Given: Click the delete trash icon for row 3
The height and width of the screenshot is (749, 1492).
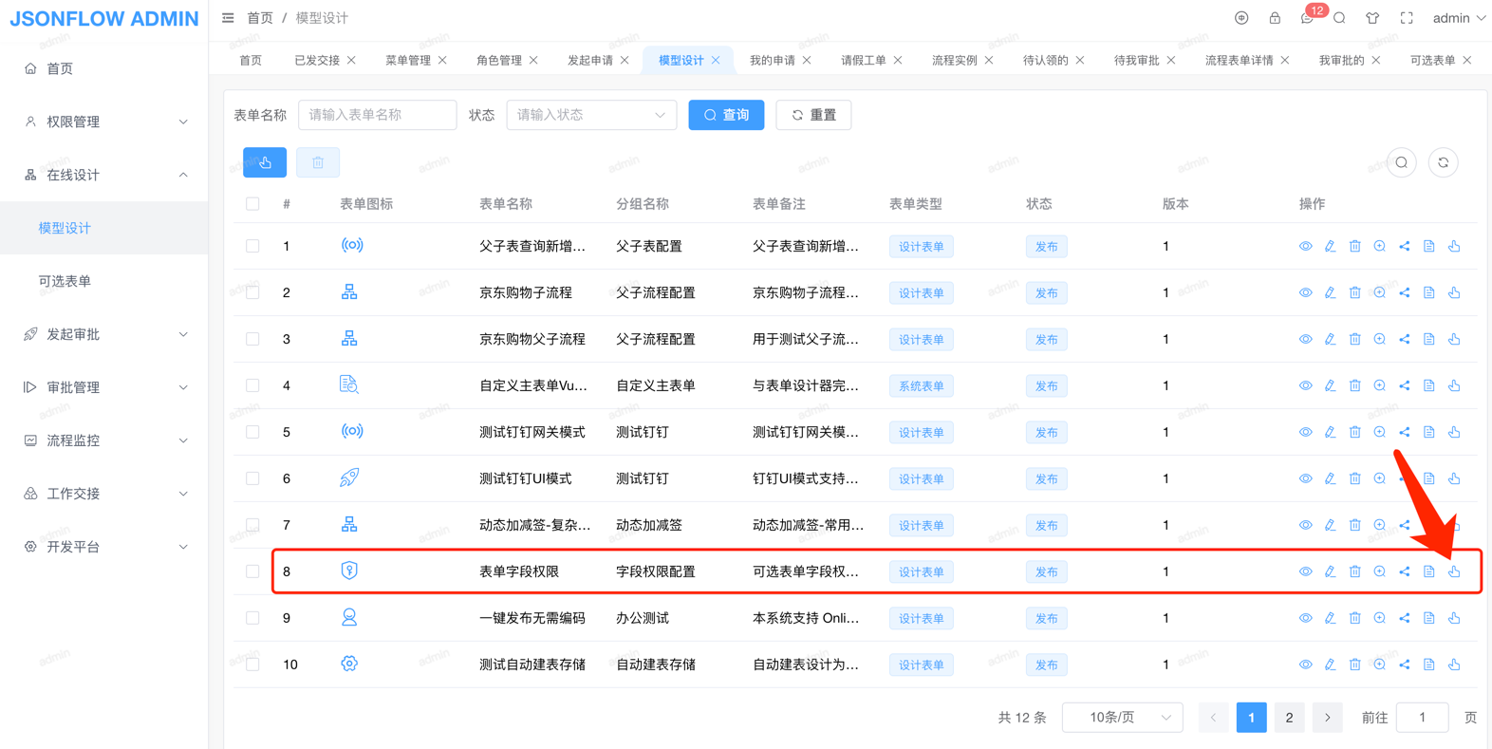Looking at the screenshot, I should pyautogui.click(x=1354, y=339).
